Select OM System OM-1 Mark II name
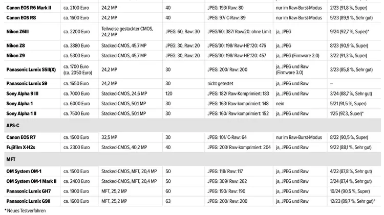Viewport: 384px width, 215px height. pos(31,181)
